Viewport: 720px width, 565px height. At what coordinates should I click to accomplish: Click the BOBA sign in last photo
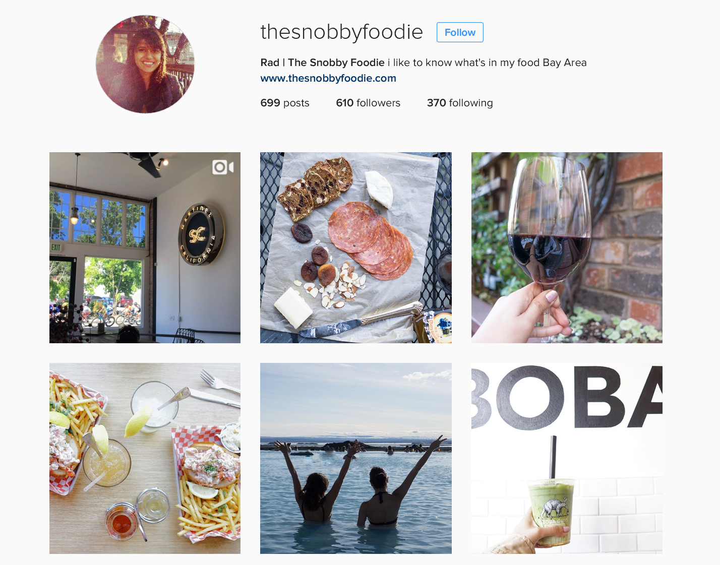tap(567, 397)
